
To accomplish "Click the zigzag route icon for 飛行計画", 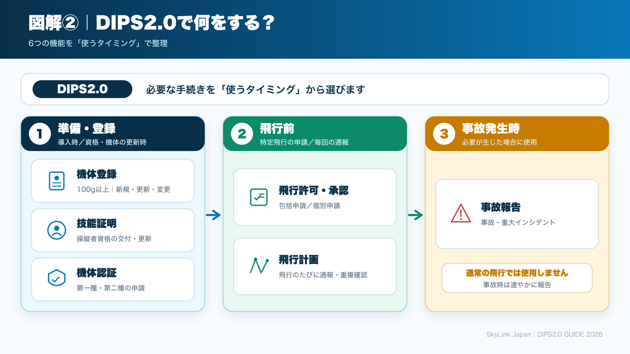I will (259, 266).
